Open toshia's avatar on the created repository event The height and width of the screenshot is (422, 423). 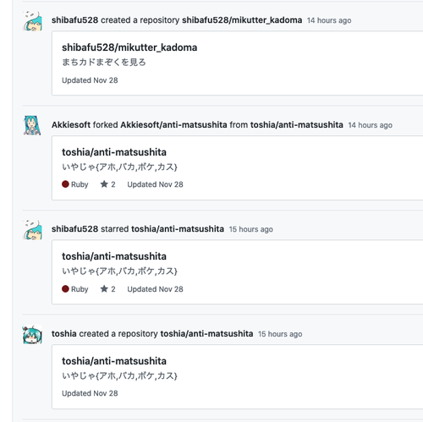click(x=32, y=334)
